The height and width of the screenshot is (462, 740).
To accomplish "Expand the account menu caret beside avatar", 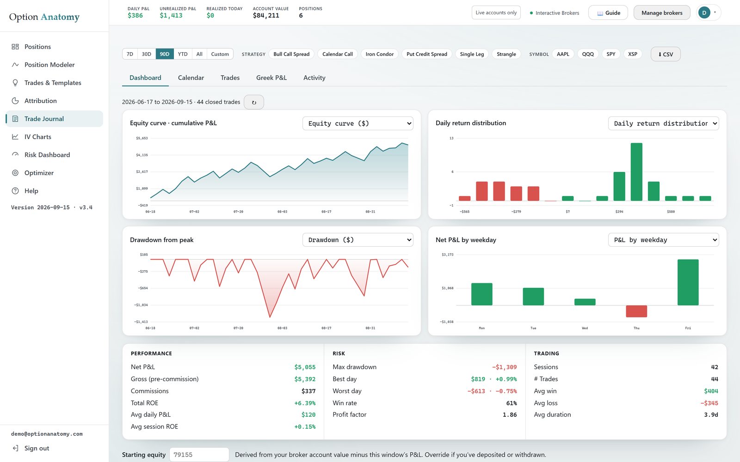I will coord(715,12).
